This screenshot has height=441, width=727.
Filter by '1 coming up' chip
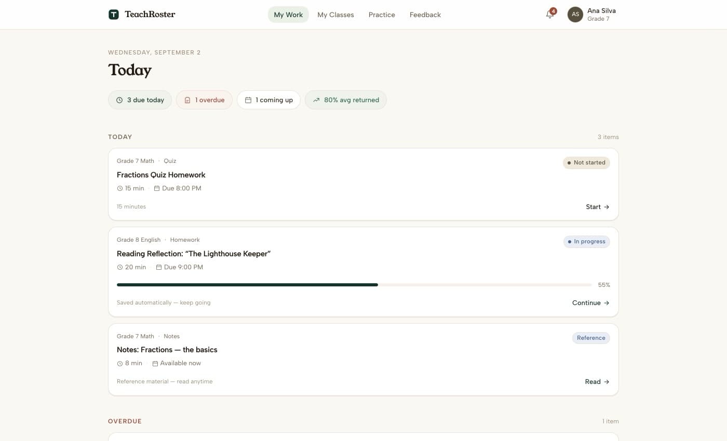(x=268, y=100)
